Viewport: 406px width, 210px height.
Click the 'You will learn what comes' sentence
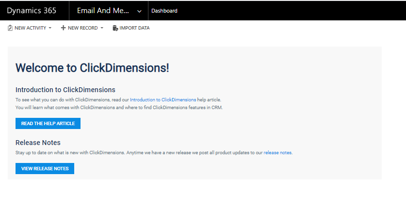pyautogui.click(x=119, y=108)
